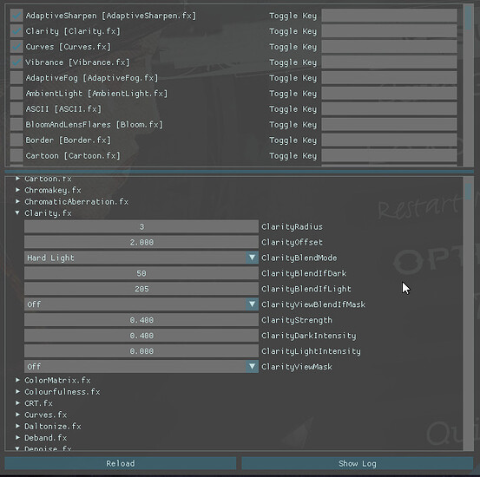This screenshot has height=477, width=480.
Task: Open the ClarityViewBlendIfMask dropdown arrow
Action: pyautogui.click(x=252, y=304)
